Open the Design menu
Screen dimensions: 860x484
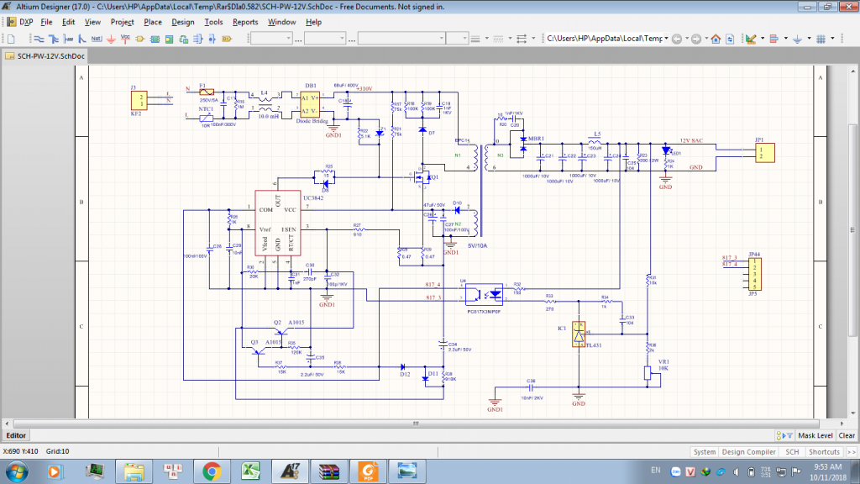tap(182, 22)
